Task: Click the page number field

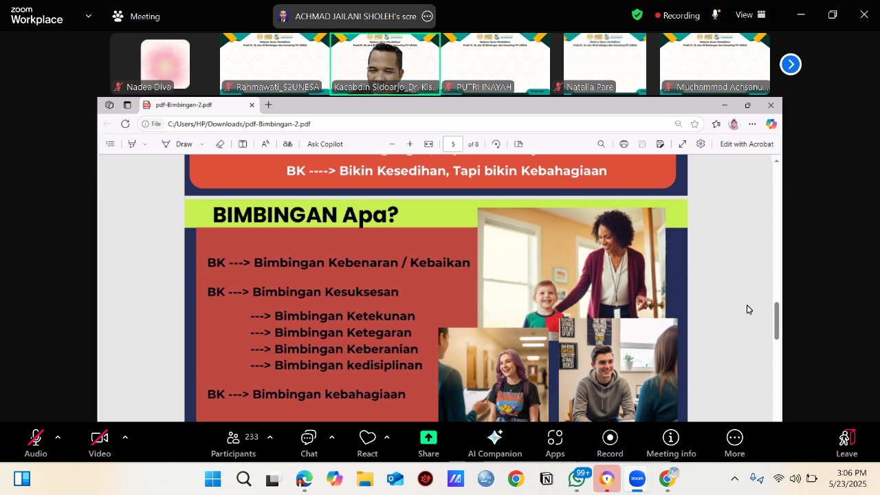Action: click(x=453, y=144)
